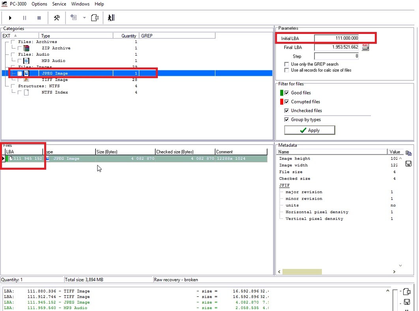Click the stop button in the toolbar
The height and width of the screenshot is (311, 419).
click(39, 18)
